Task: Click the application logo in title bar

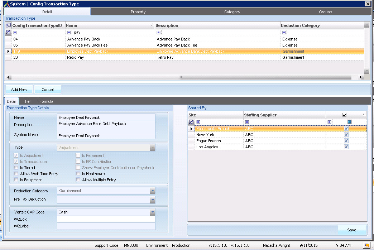Action: tap(7, 4)
